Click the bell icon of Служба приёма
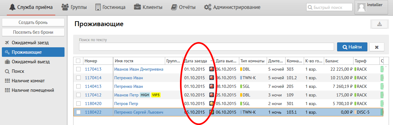This screenshot has width=393, height=125. coord(12,7)
